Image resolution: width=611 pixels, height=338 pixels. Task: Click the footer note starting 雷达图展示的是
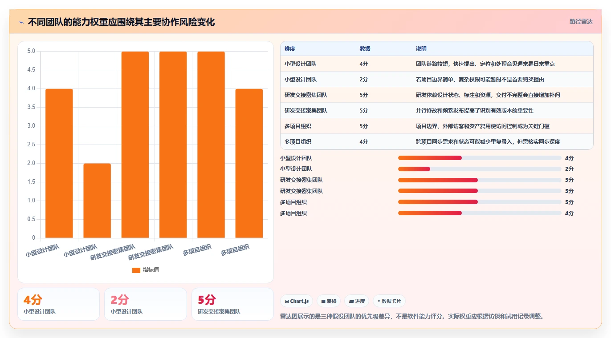pos(412,317)
